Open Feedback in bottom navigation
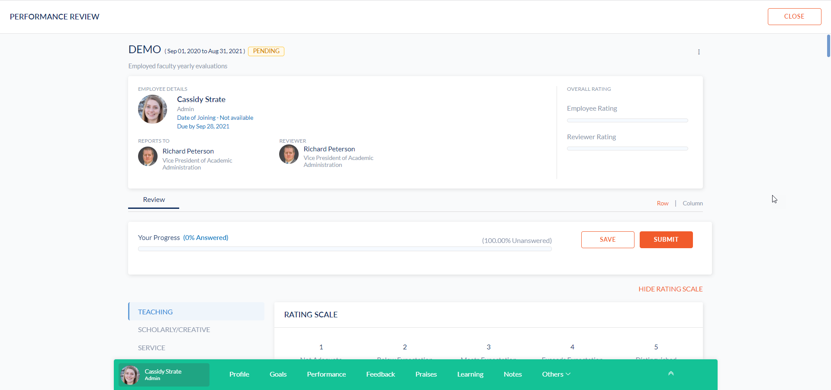Image resolution: width=831 pixels, height=390 pixels. [x=380, y=374]
